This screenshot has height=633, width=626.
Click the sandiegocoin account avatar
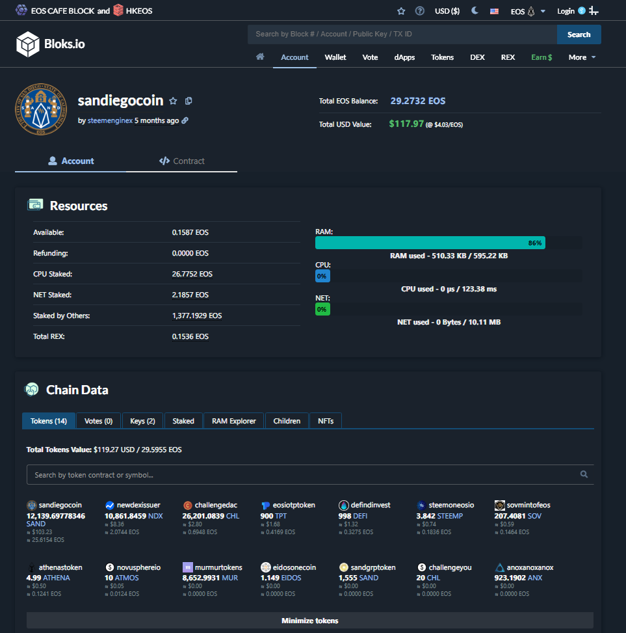(41, 109)
